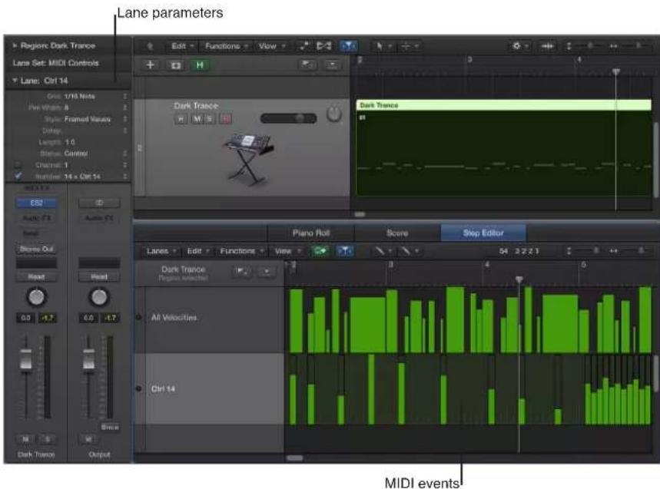Open View menu in Step Editor
Screen dimensions: 660x489
288,251
